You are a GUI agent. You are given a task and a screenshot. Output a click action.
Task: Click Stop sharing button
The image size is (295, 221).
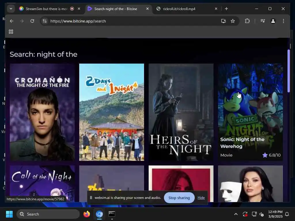tap(179, 198)
